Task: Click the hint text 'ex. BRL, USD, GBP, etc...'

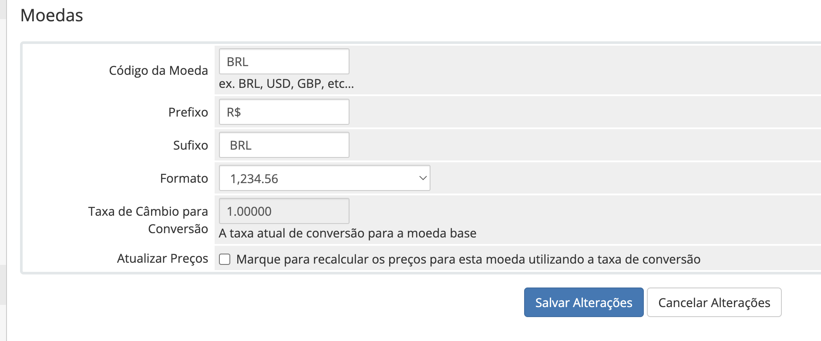Action: click(286, 84)
